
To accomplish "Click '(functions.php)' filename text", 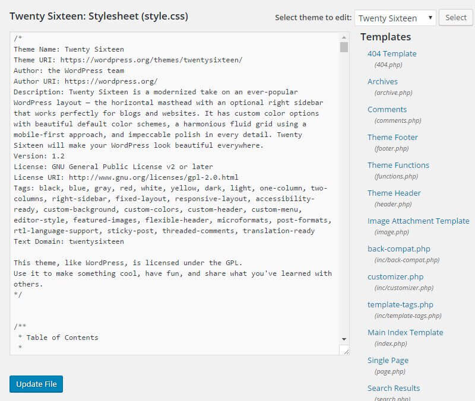I will (396, 176).
